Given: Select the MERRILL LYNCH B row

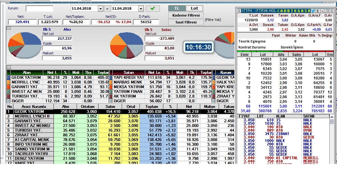Looking at the screenshot, I should pos(120,116).
